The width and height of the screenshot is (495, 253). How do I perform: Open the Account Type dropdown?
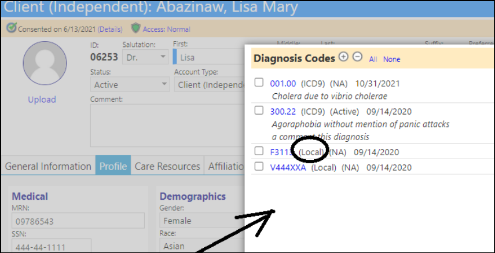point(210,85)
